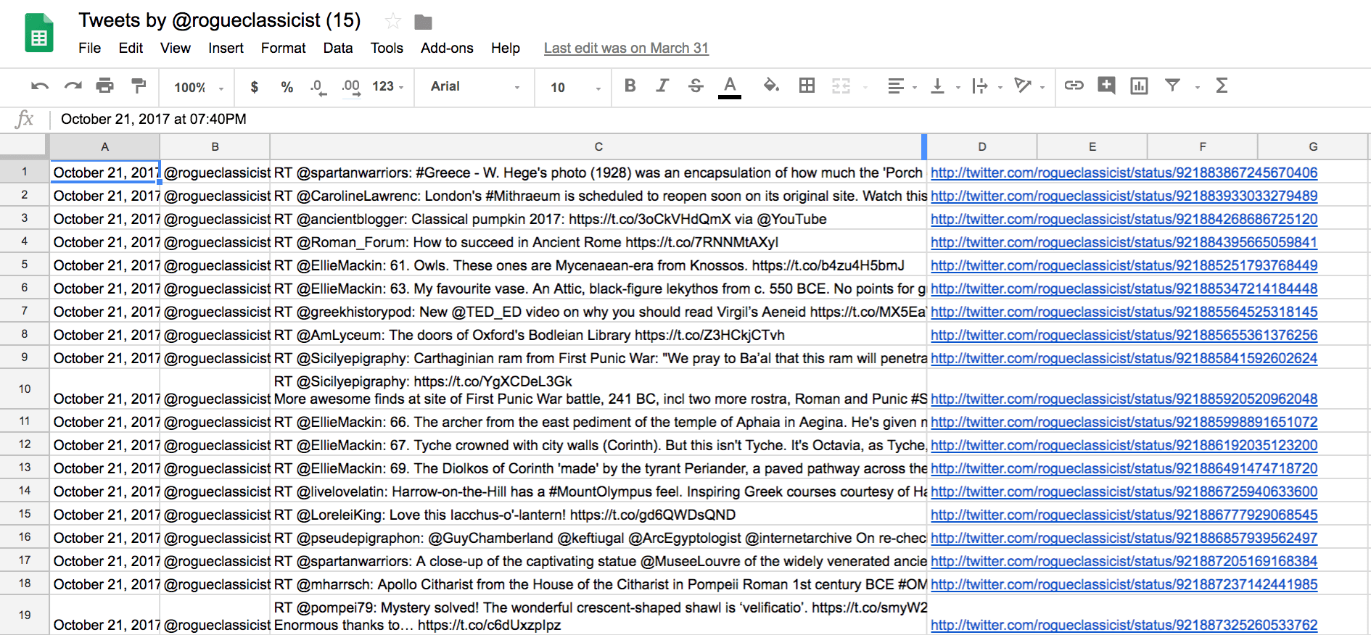Click the Redo arrow icon

[73, 86]
